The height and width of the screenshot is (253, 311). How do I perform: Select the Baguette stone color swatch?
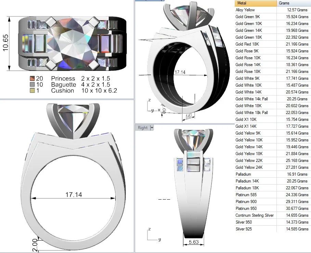tap(32, 85)
